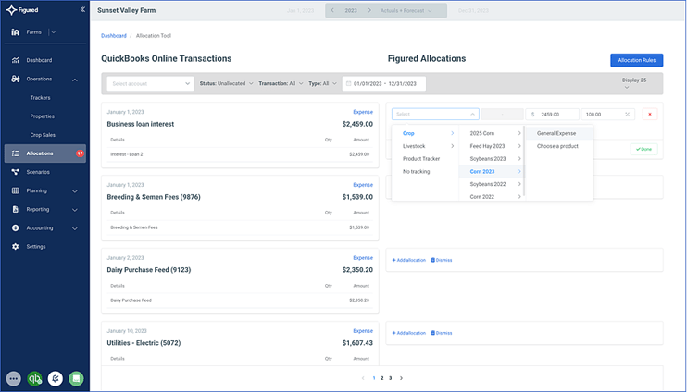687x392 pixels.
Task: Go to next year arrow
Action: 369,10
